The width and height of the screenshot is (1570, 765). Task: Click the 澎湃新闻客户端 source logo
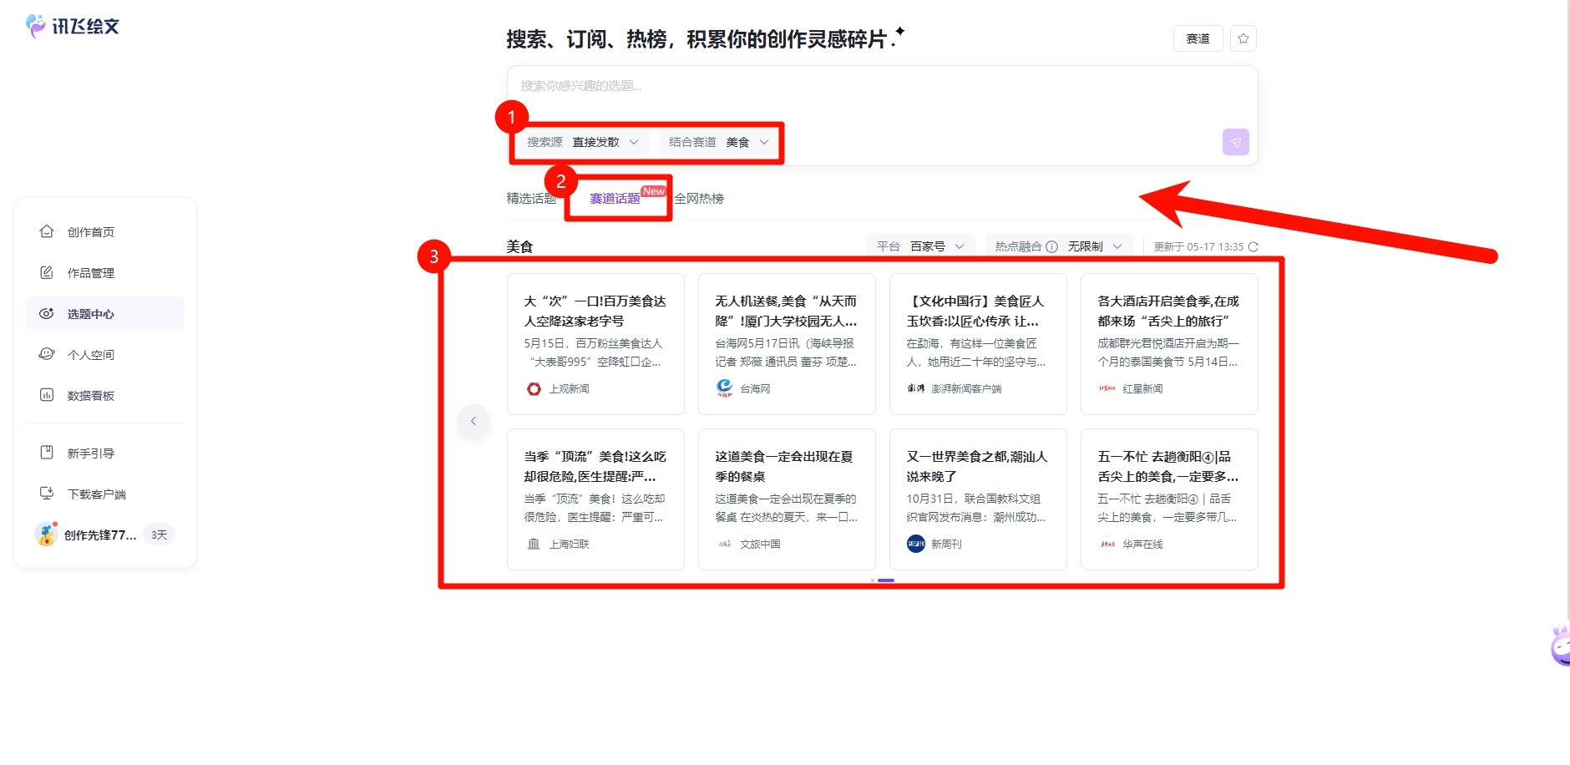(x=916, y=388)
